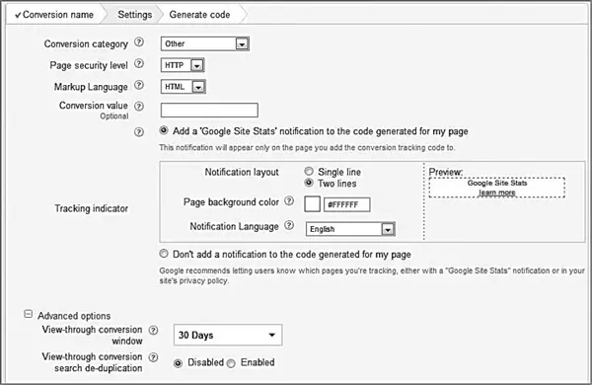Expand the Notification Language English dropdown
Viewport: 592px width, 385px height.
[x=350, y=229]
